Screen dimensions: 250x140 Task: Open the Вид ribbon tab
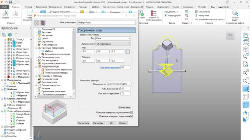(212, 7)
